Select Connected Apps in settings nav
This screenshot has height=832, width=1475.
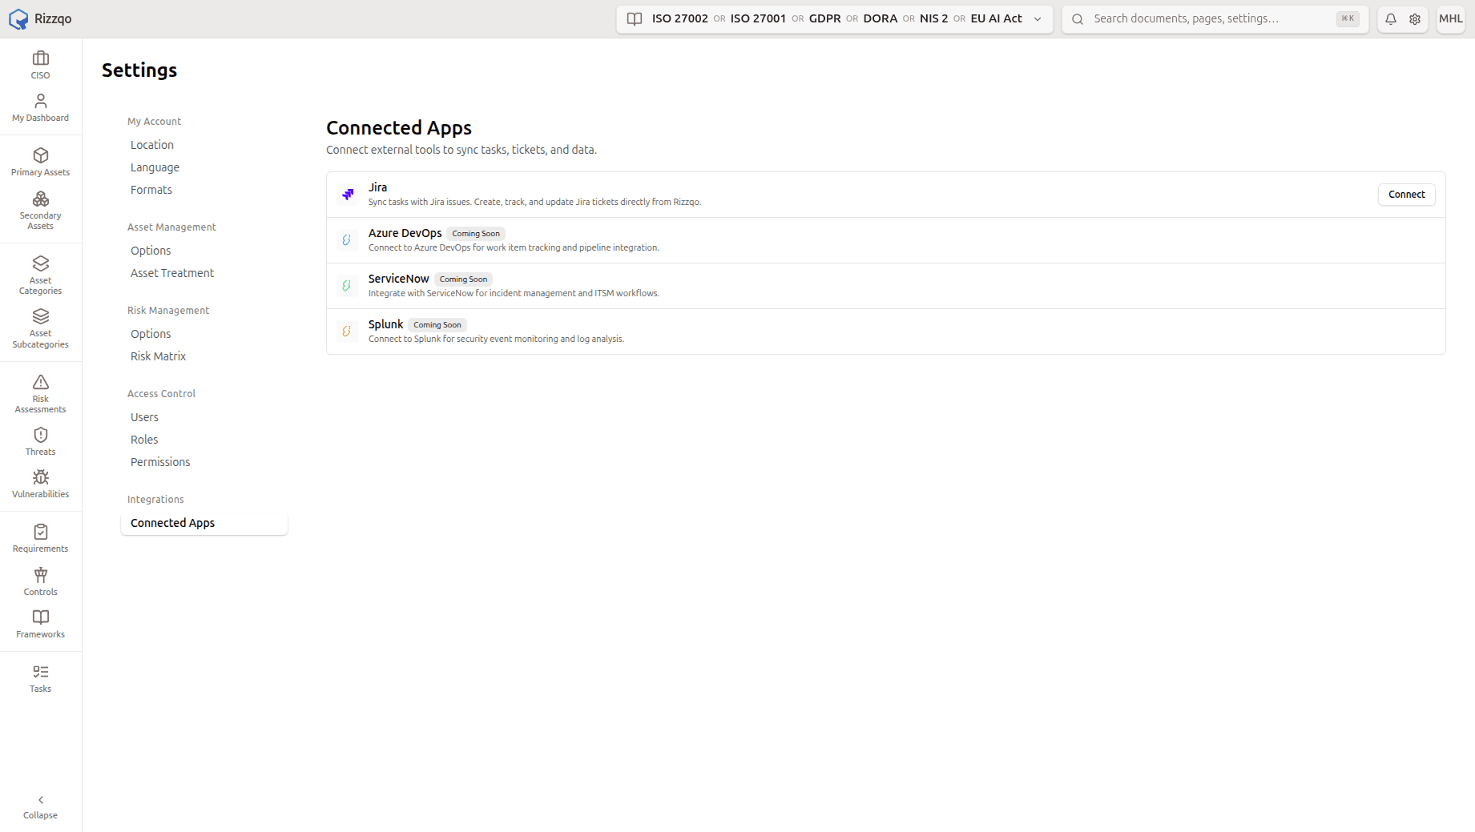204,523
